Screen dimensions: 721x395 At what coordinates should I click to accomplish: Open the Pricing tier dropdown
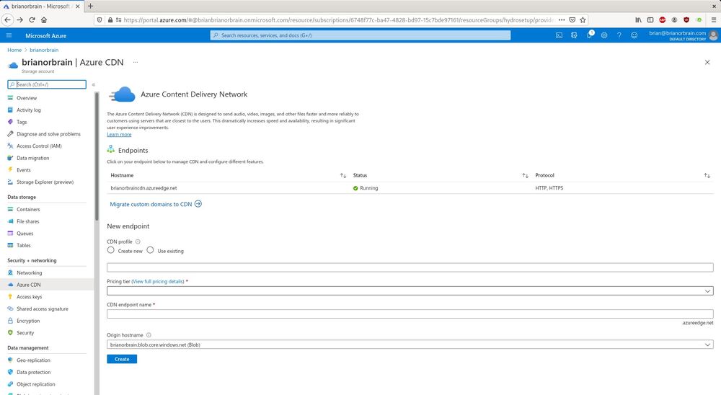click(x=410, y=291)
